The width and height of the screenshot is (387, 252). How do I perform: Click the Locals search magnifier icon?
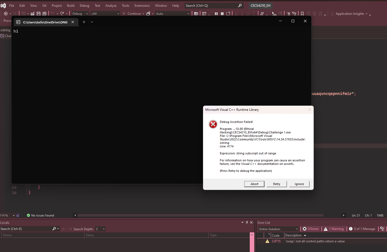54,229
